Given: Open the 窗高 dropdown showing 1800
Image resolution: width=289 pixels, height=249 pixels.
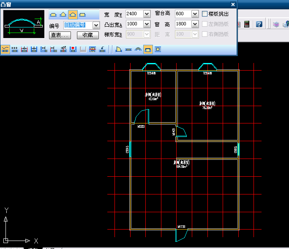Looking at the screenshot, I should [195, 24].
